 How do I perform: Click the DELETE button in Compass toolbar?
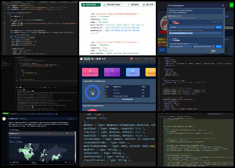148,5
